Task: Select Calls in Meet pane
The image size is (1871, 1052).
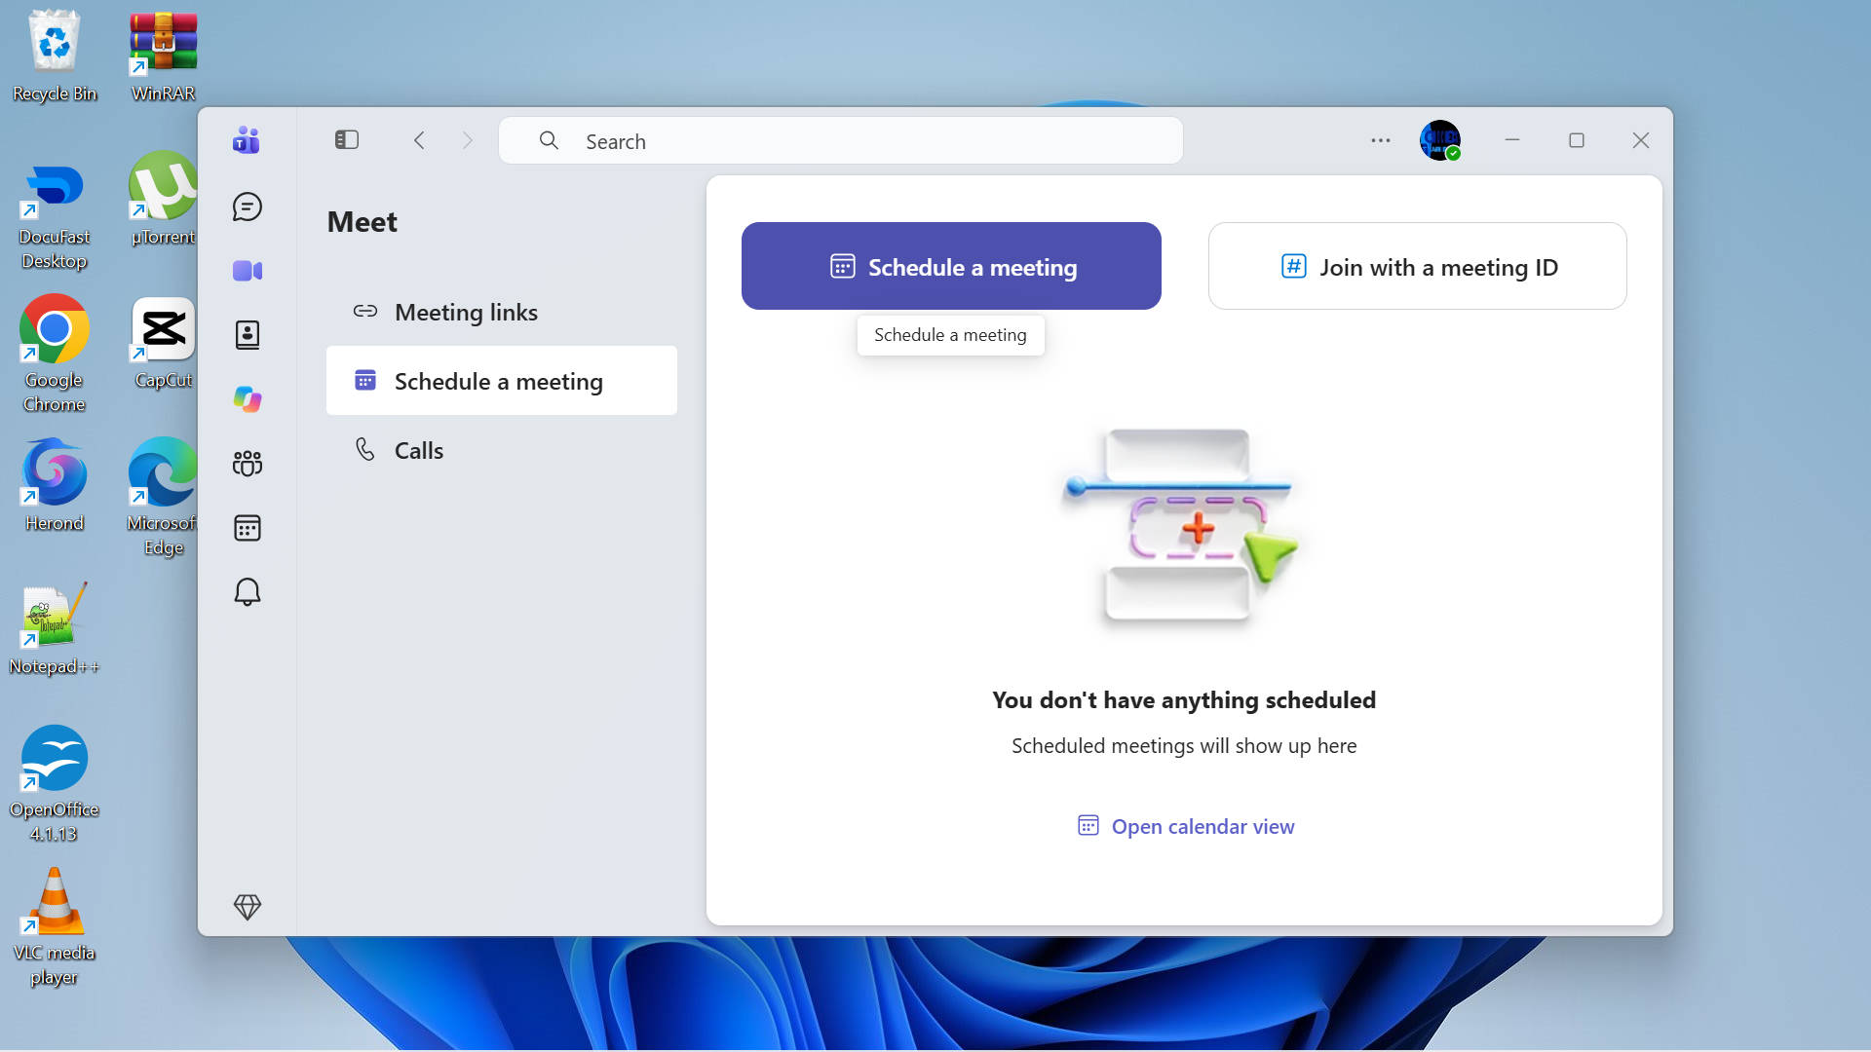Action: pos(502,450)
